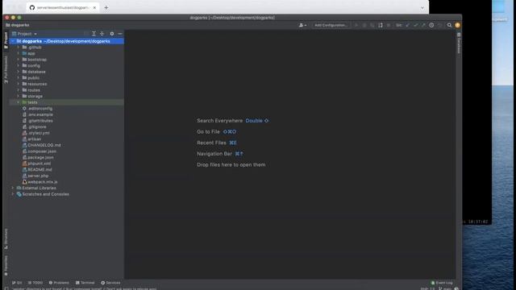Image resolution: width=516 pixels, height=290 pixels.
Task: Click the Run arrow icon in toolbar
Action: 356,25
